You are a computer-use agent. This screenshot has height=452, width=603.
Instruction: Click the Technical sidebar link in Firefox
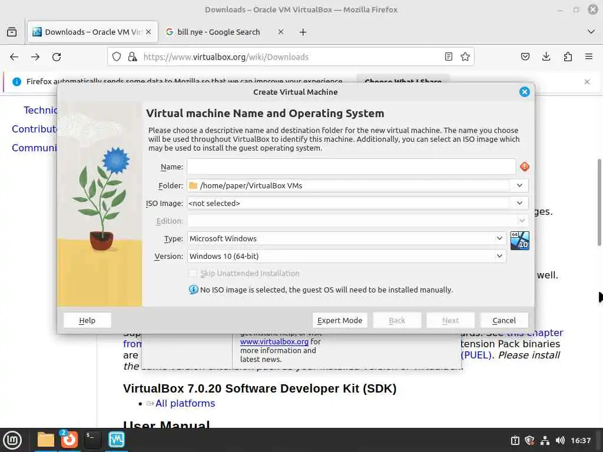tap(40, 110)
